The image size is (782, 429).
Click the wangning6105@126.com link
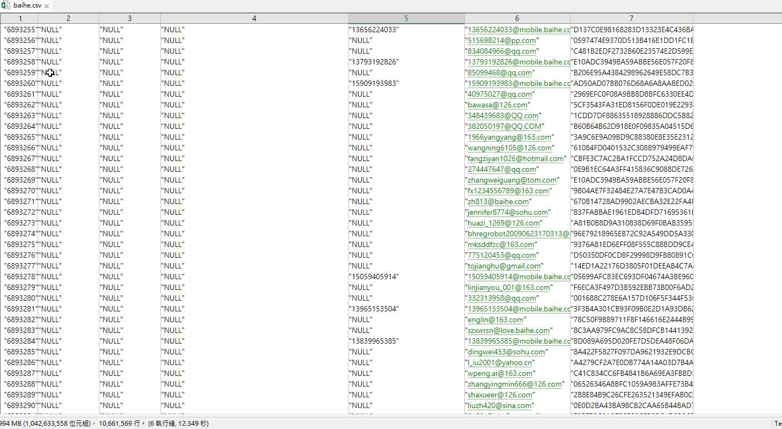click(510, 148)
